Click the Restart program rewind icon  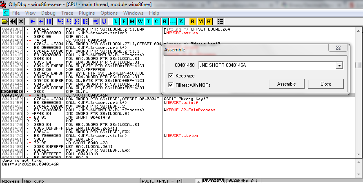pyautogui.click(x=13, y=22)
